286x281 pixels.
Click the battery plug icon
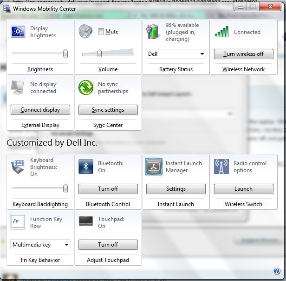(x=152, y=32)
